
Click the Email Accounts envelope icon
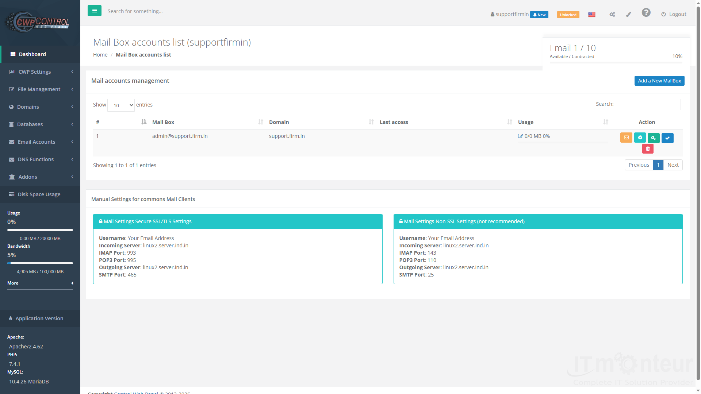pos(12,142)
